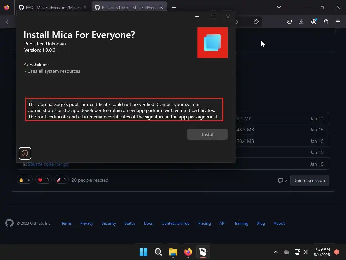
Task: Click App Installer icon in taskbar
Action: click(203, 252)
